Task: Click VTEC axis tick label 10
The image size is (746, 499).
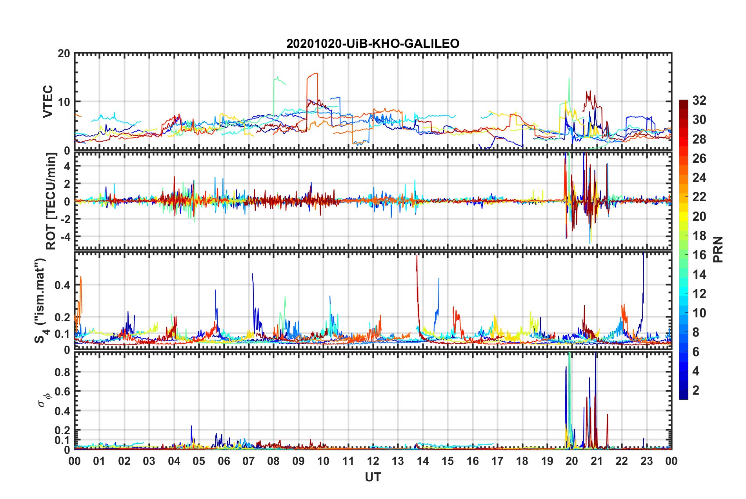Action: click(64, 102)
